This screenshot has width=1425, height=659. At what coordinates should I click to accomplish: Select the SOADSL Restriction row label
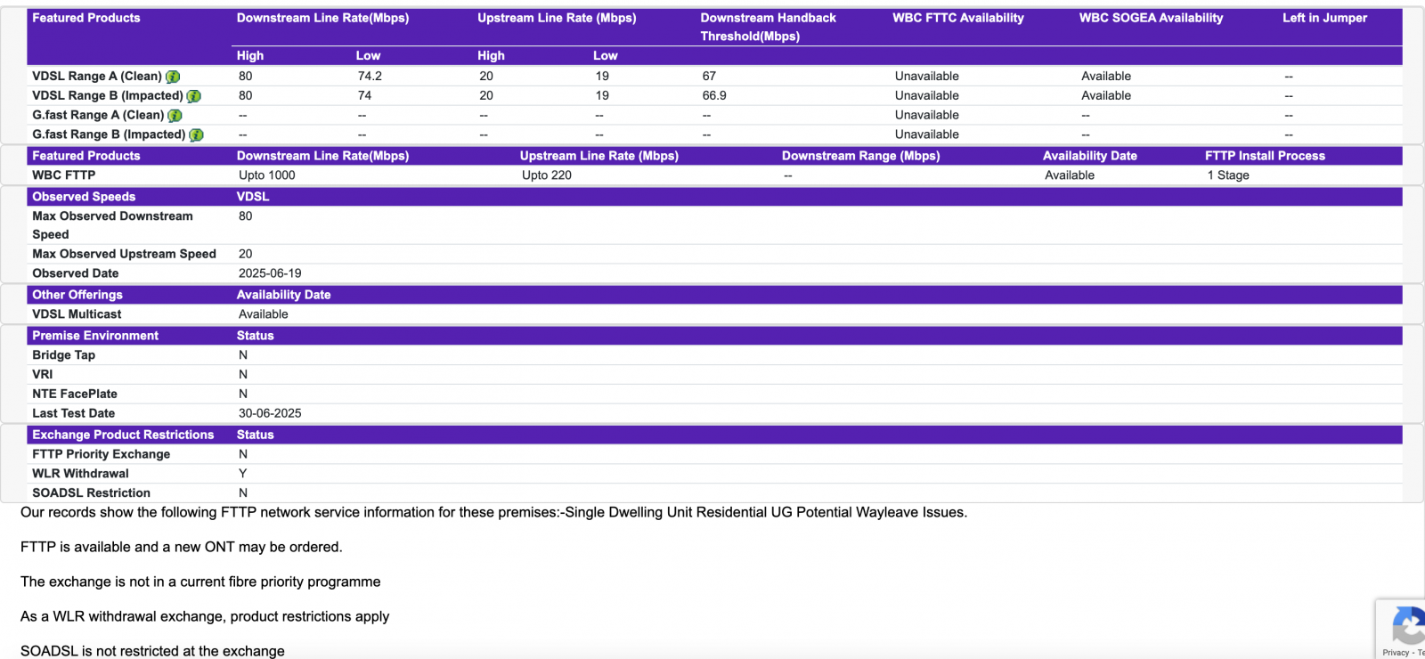click(x=91, y=493)
